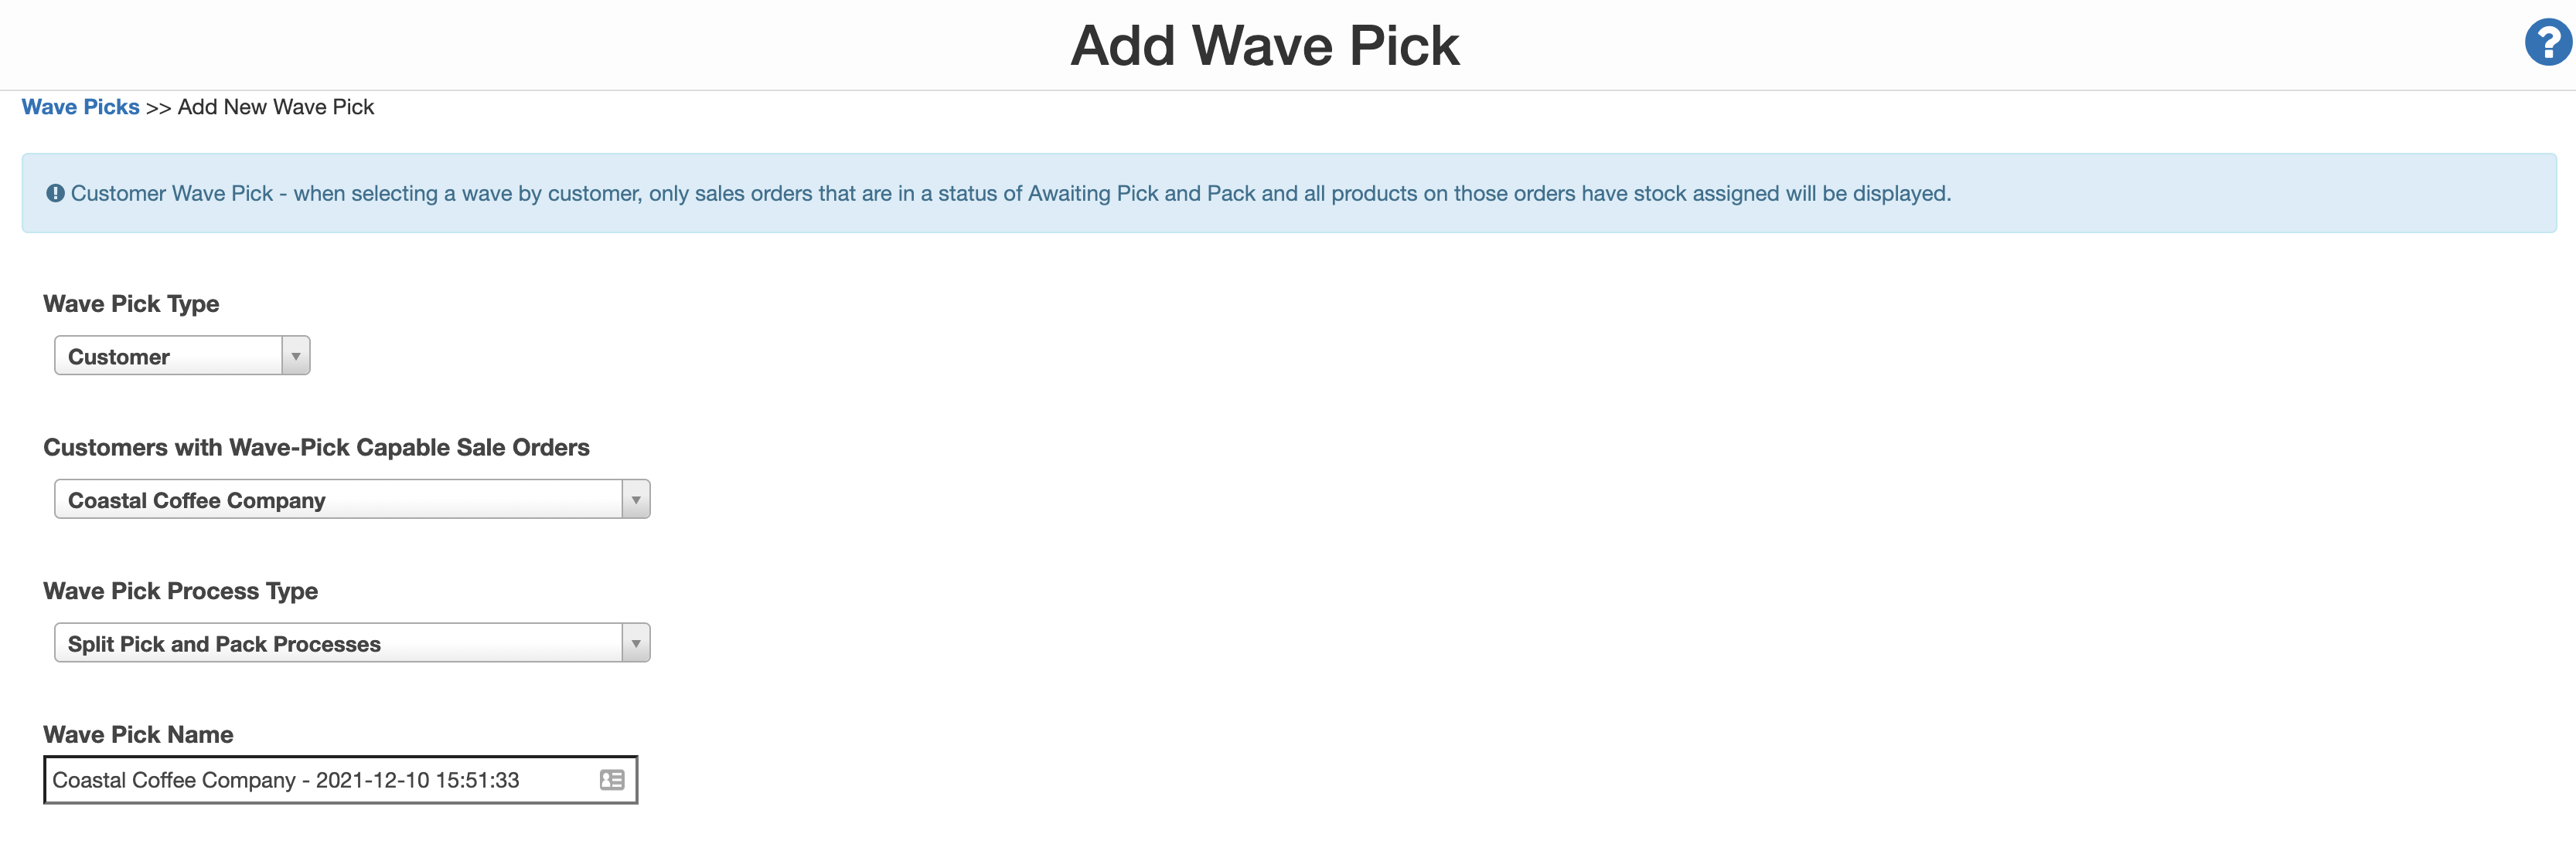
Task: Click the customers dropdown arrow icon
Action: click(x=636, y=498)
